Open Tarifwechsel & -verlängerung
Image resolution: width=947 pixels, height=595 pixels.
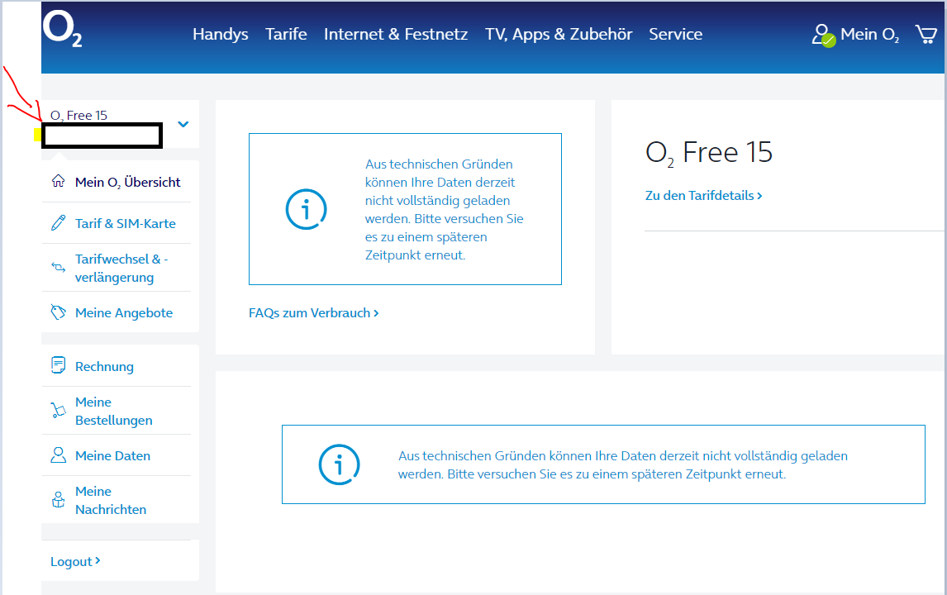click(121, 269)
